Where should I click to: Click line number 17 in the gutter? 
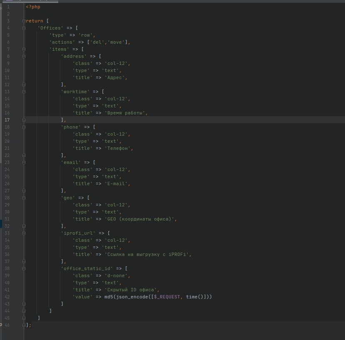(7, 120)
